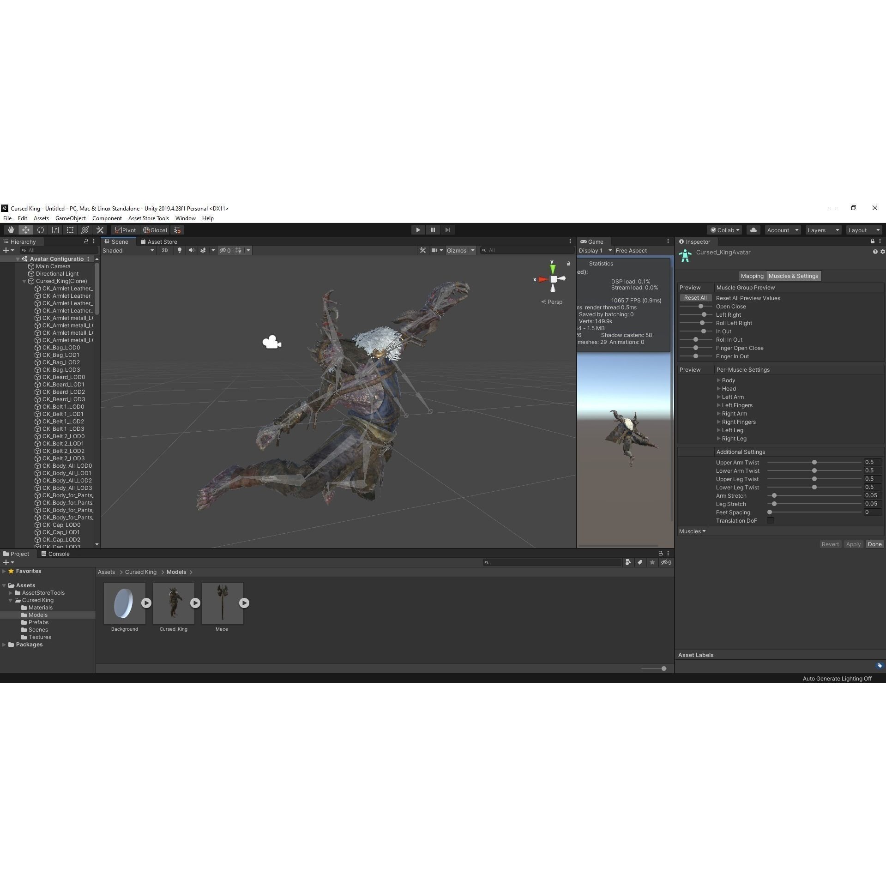Image resolution: width=886 pixels, height=886 pixels.
Task: Toggle Pivot to Center mode
Action: click(x=125, y=229)
